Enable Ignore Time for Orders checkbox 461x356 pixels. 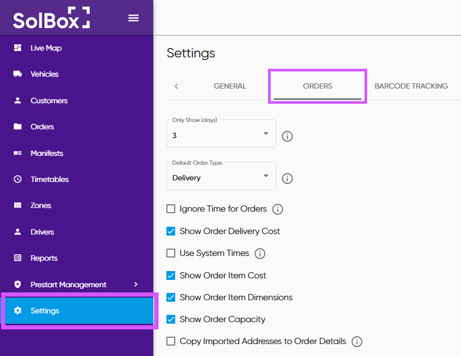pos(171,209)
